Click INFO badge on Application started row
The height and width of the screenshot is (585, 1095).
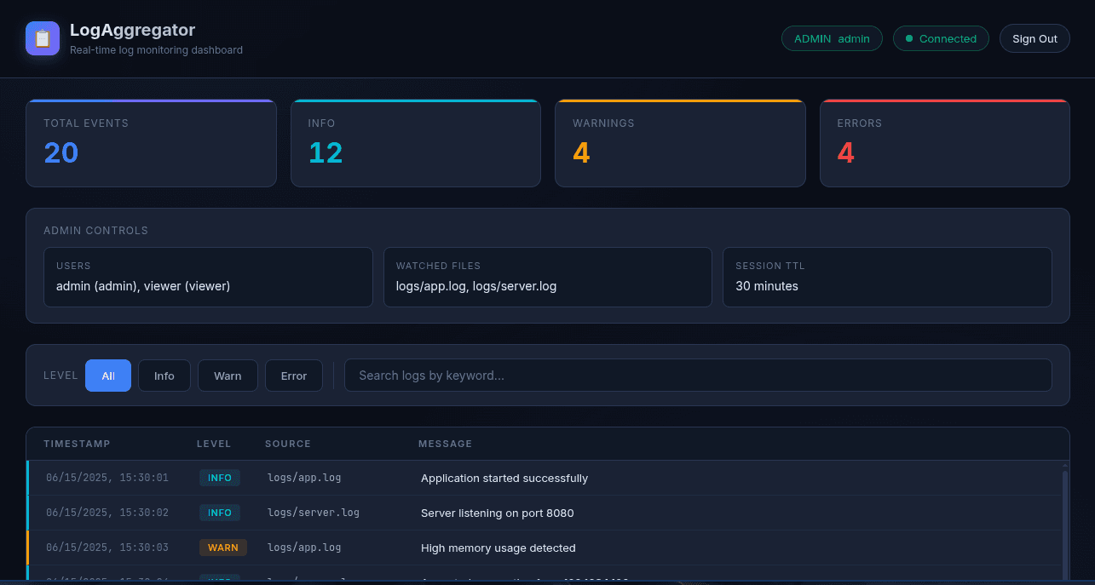220,478
